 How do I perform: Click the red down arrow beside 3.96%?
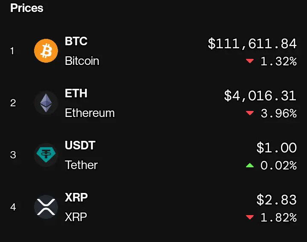pos(250,113)
